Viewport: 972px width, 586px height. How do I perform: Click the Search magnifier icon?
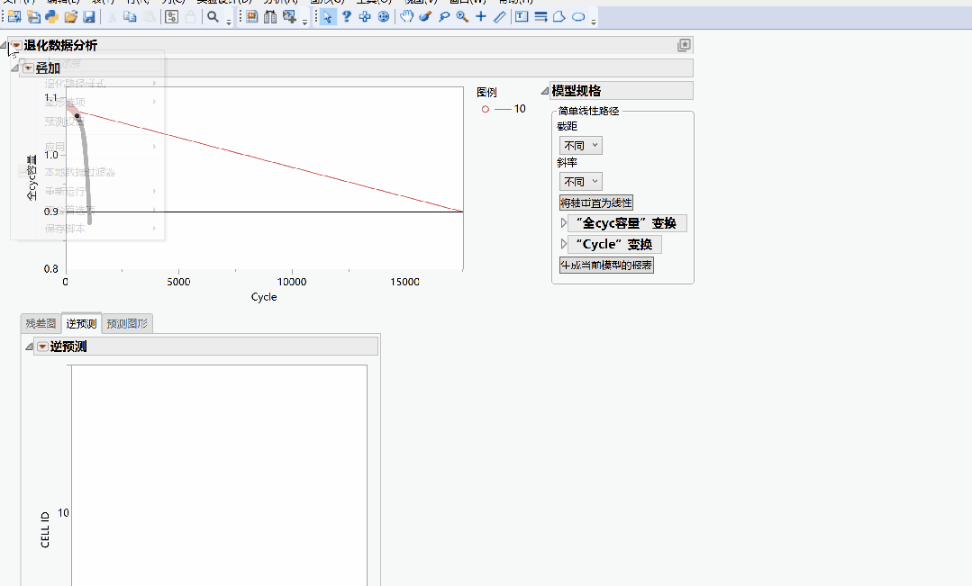click(213, 17)
